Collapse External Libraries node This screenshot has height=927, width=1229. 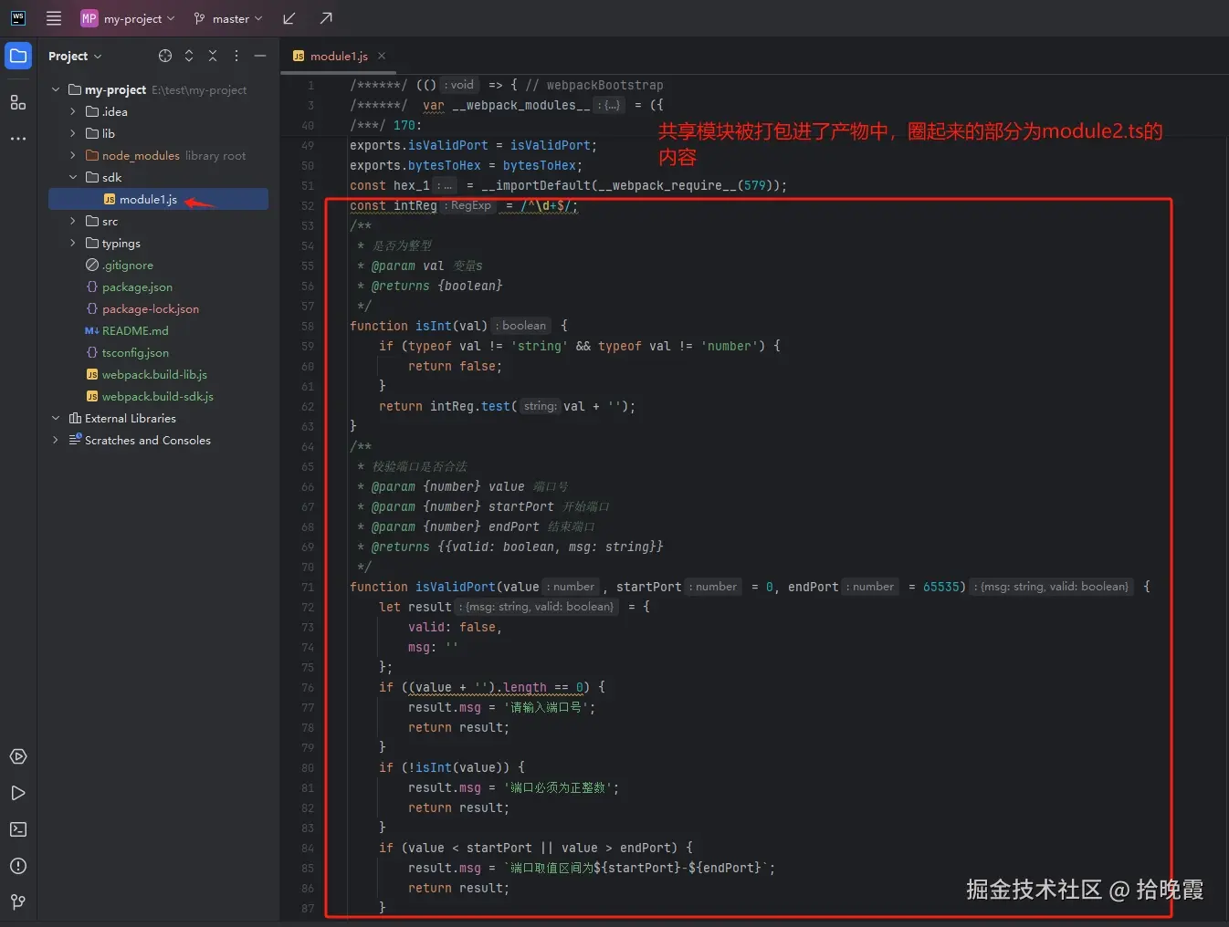pyautogui.click(x=56, y=418)
